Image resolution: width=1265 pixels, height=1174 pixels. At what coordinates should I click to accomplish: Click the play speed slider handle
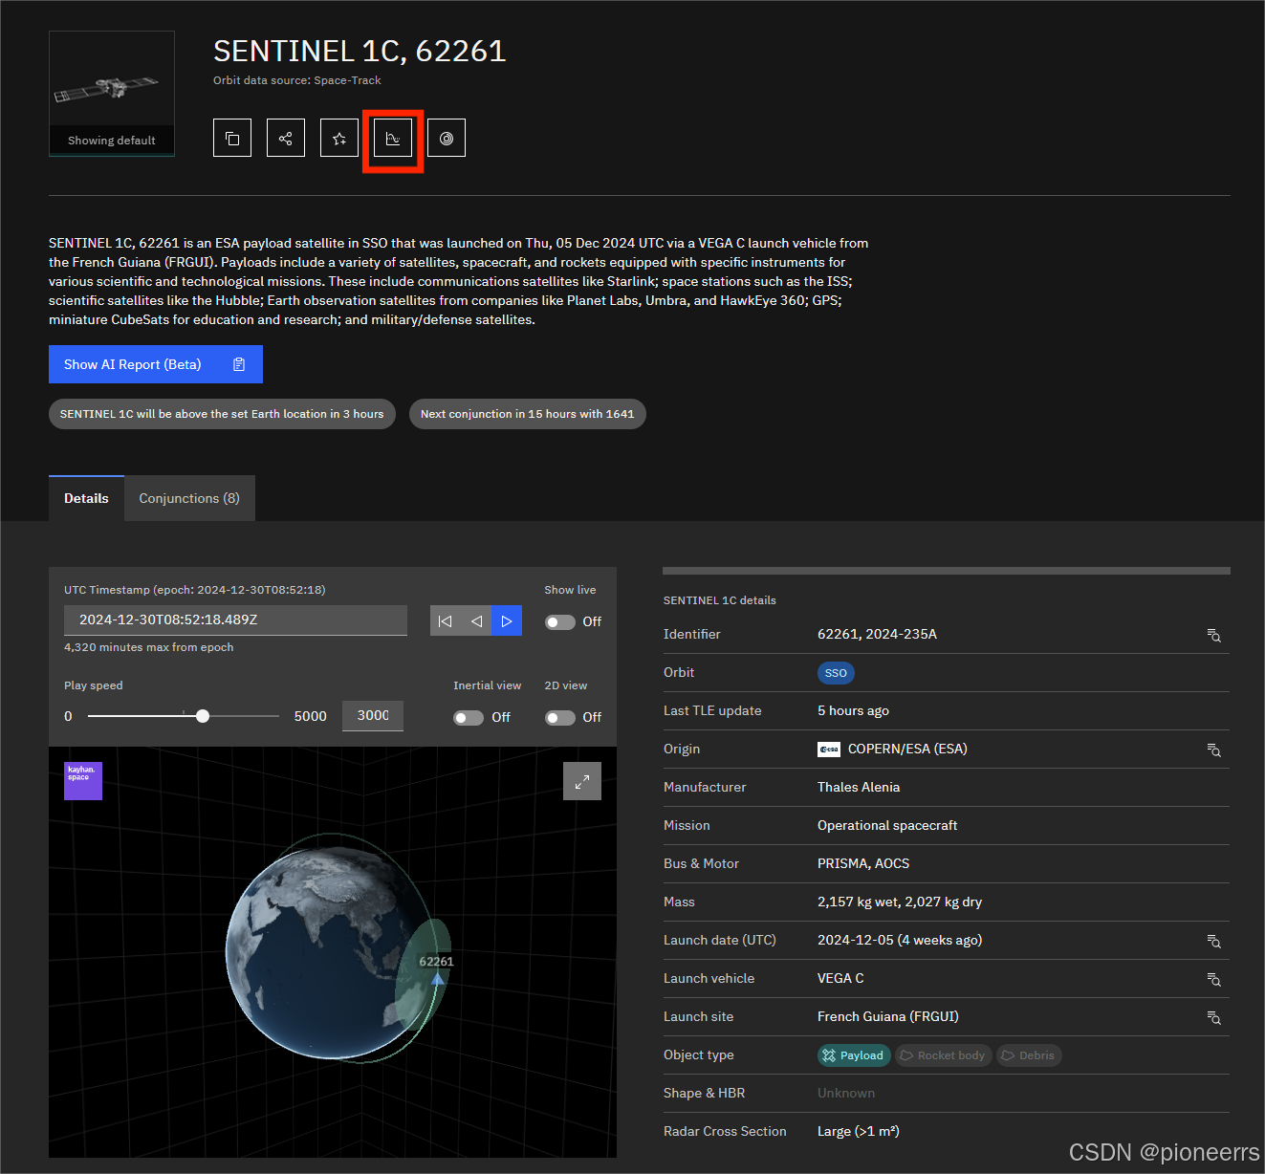tap(203, 716)
